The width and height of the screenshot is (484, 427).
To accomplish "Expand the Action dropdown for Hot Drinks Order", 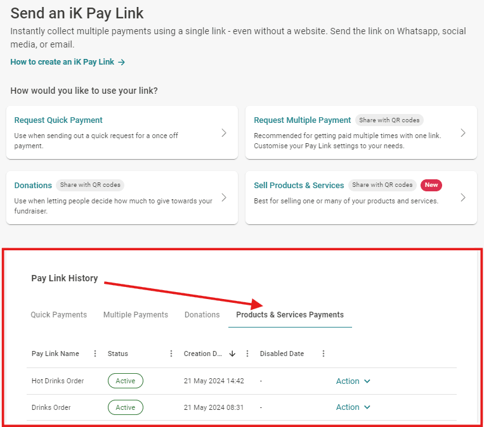I will pyautogui.click(x=353, y=381).
